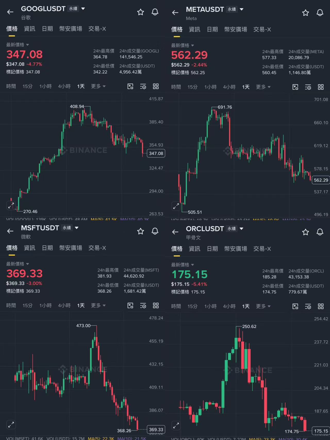Image resolution: width=330 pixels, height=440 pixels.
Task: Expand 最新價格 dropdown in METAUSDT panel
Action: point(183,46)
